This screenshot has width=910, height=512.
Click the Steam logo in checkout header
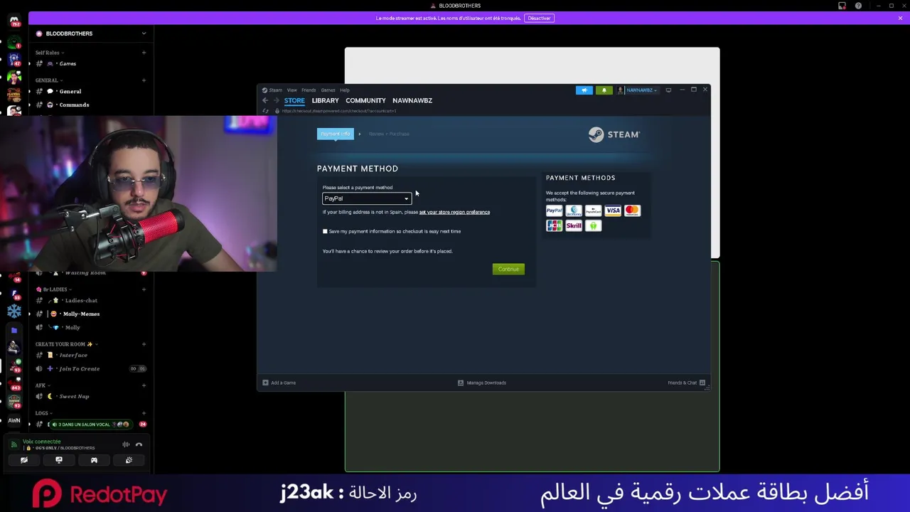point(614,134)
